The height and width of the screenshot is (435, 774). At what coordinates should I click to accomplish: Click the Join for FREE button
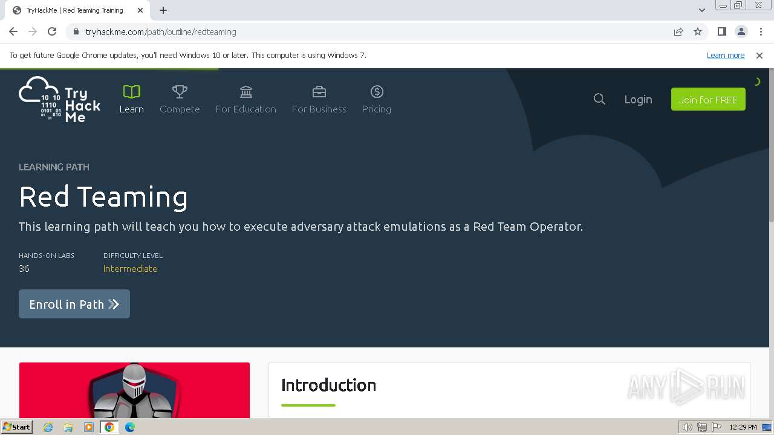pyautogui.click(x=708, y=100)
